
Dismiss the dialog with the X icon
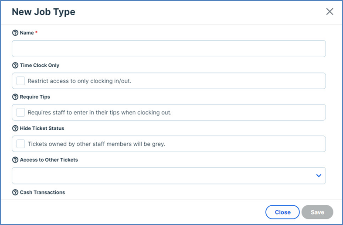pos(329,12)
